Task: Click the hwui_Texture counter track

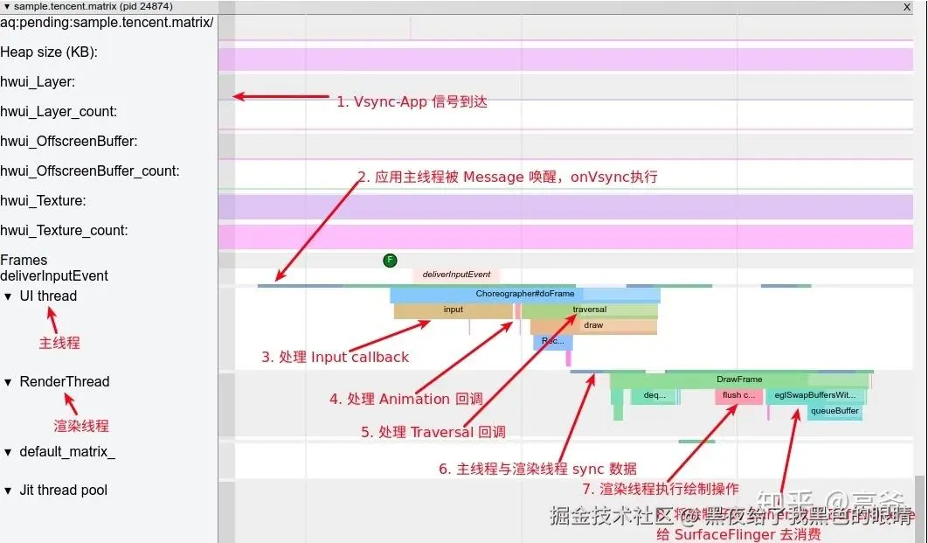Action: click(x=565, y=207)
